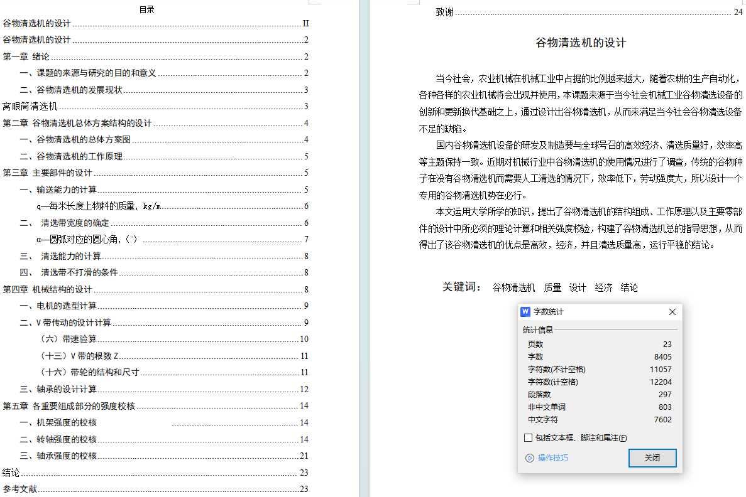The image size is (746, 497).
Task: Select the 第四章 机械结构的设计 entry
Action: [48, 289]
